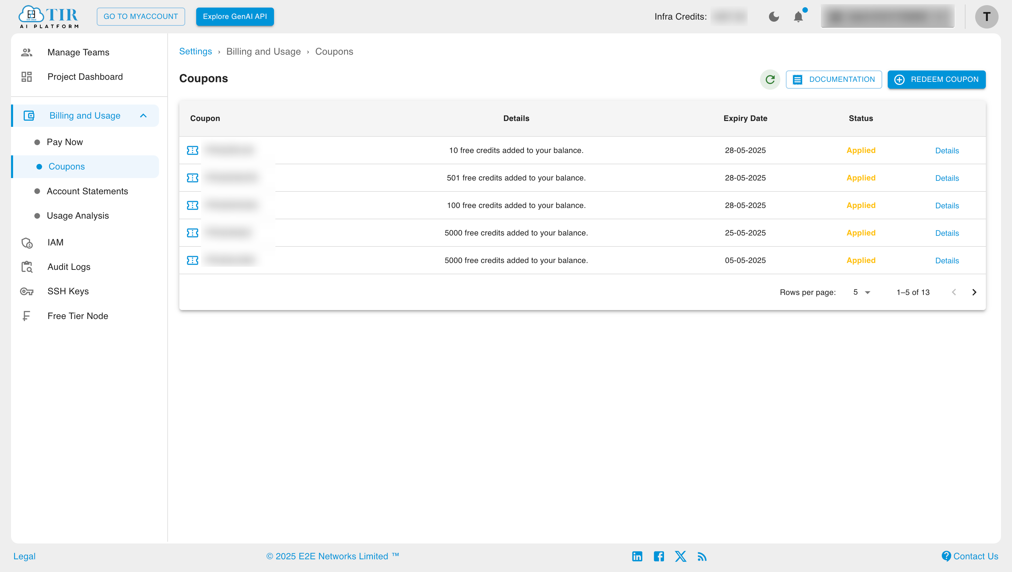This screenshot has height=572, width=1012.
Task: Click the IAM shield icon
Action: 27,242
